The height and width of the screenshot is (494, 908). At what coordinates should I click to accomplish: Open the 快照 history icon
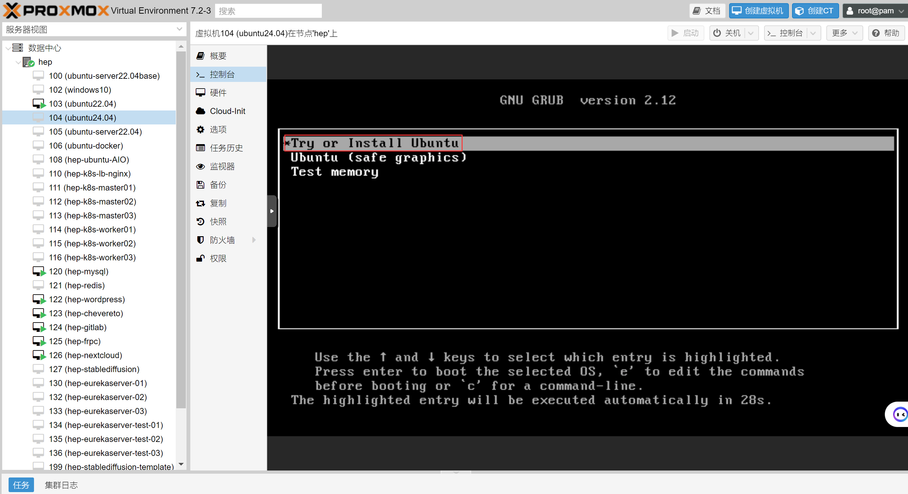(x=200, y=221)
